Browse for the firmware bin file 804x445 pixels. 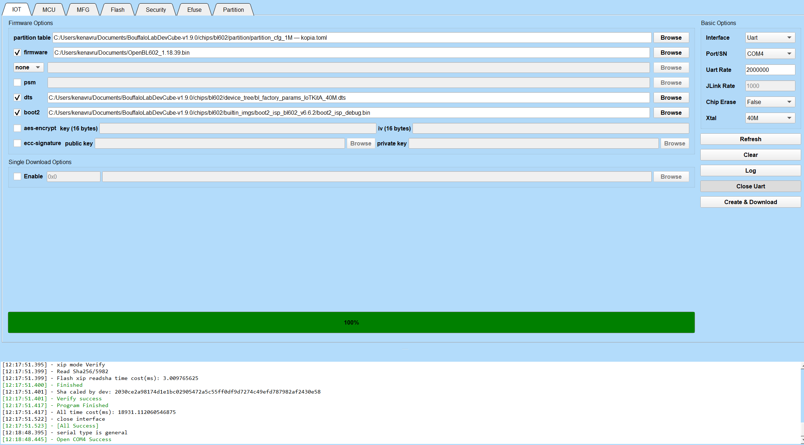(671, 53)
